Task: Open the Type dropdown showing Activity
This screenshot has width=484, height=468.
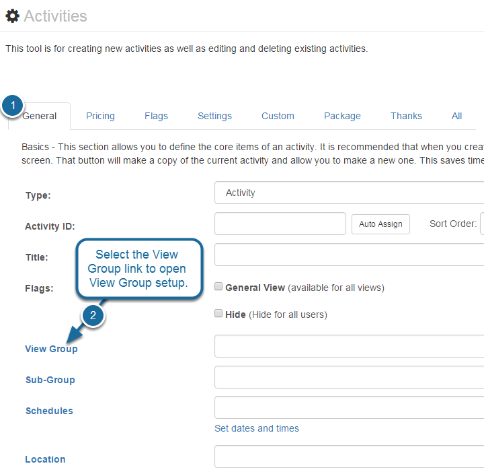Action: point(349,193)
